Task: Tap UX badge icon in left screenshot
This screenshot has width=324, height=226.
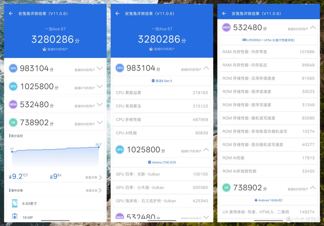Action: 13,122
